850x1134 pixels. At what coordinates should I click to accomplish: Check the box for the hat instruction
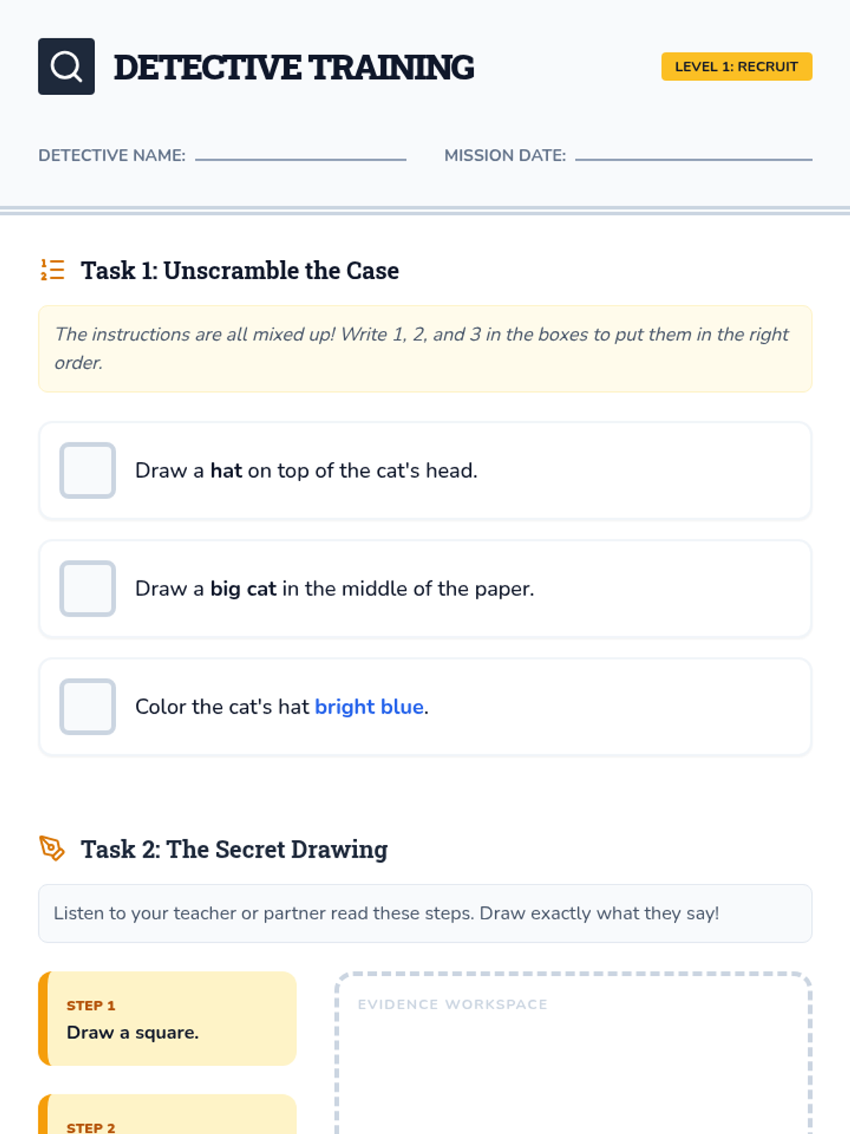88,471
